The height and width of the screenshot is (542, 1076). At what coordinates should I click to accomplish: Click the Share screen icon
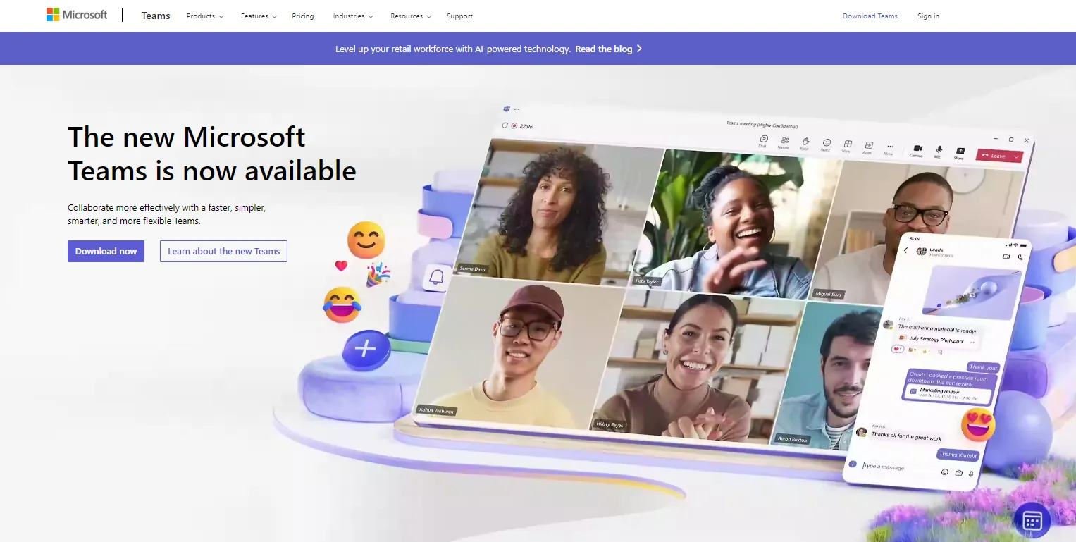[960, 152]
